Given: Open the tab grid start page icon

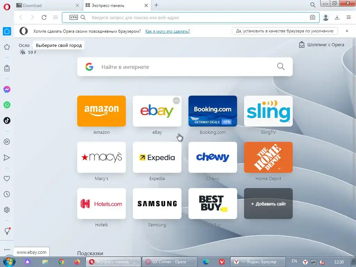Looking at the screenshot, I should click(x=55, y=17).
